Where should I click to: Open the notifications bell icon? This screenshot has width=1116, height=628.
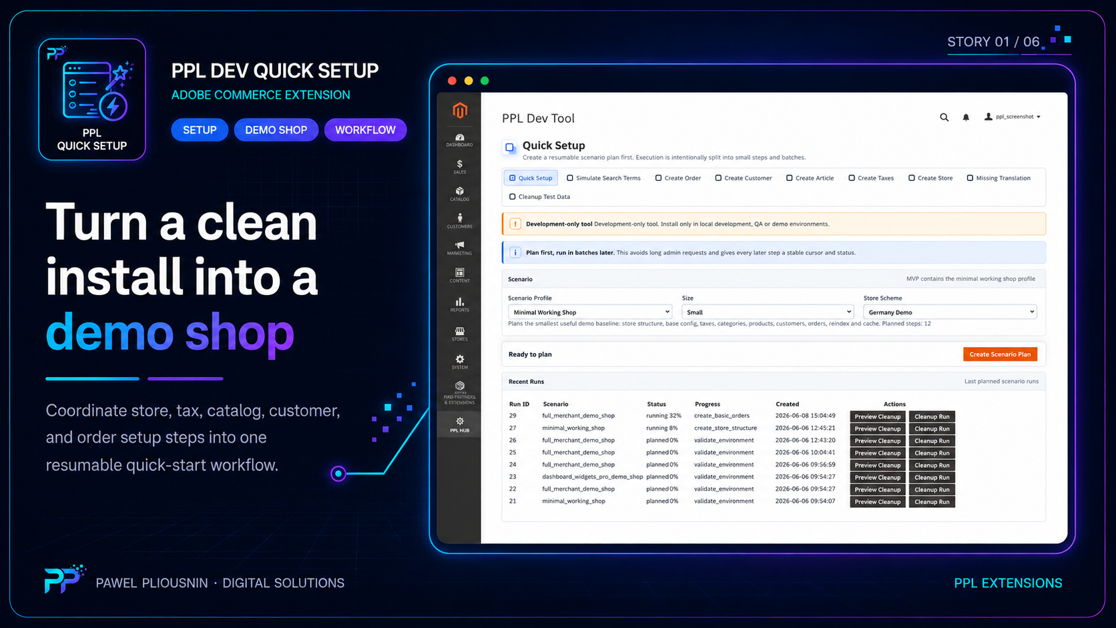point(966,117)
